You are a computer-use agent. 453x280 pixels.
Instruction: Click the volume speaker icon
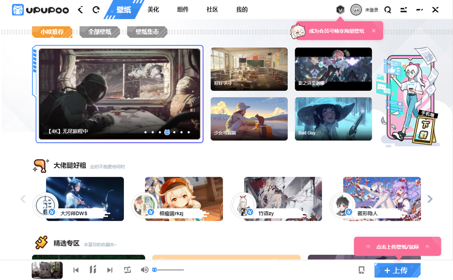pos(144,270)
